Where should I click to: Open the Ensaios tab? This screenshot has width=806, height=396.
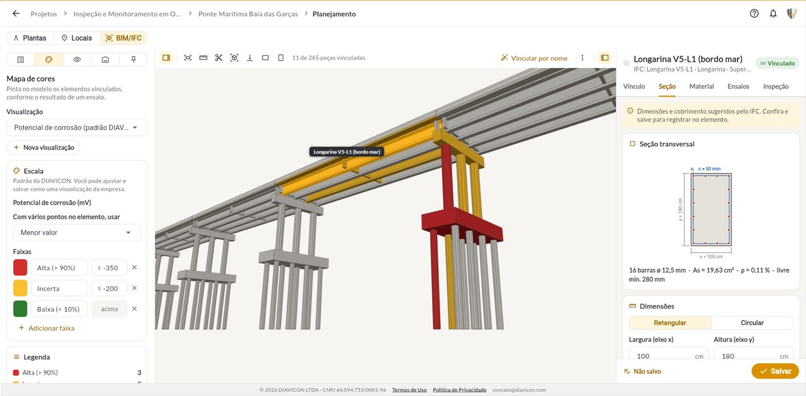click(739, 86)
